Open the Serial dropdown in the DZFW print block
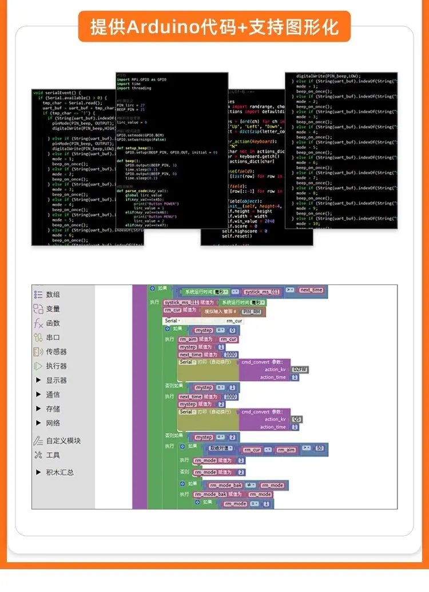 click(x=187, y=362)
